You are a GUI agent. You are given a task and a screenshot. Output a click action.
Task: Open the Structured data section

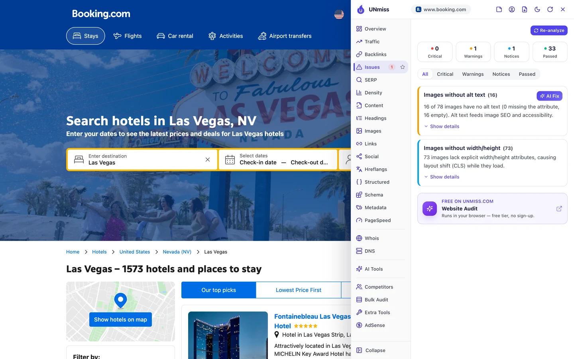pyautogui.click(x=381, y=182)
